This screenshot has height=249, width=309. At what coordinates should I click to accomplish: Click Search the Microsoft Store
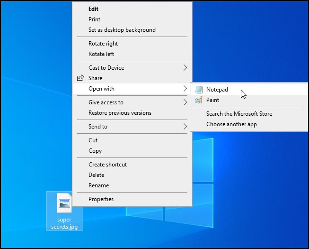239,114
